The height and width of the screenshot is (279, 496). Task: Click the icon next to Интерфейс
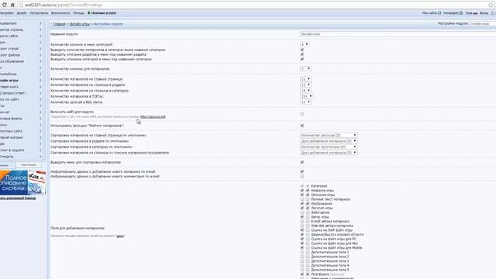click(x=461, y=13)
